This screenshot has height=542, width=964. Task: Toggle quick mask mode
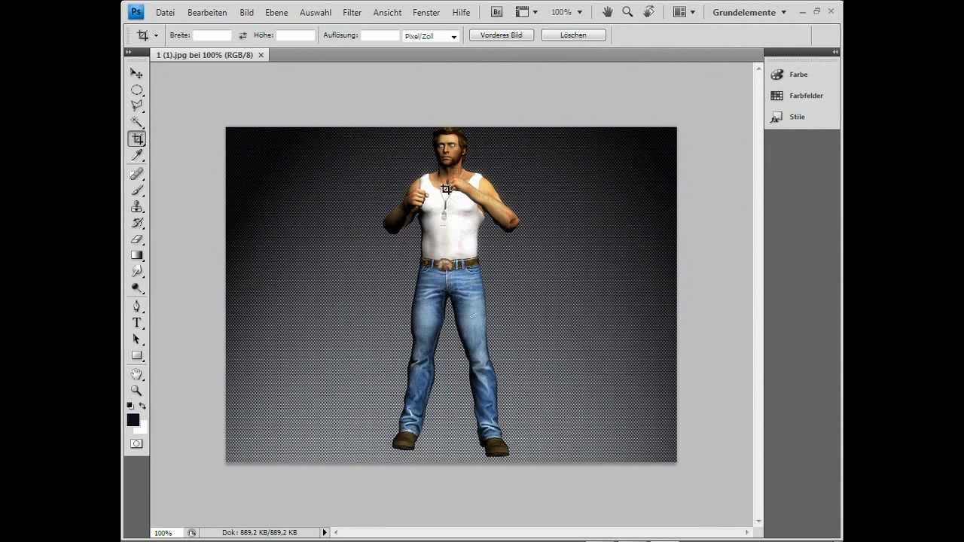click(x=136, y=444)
